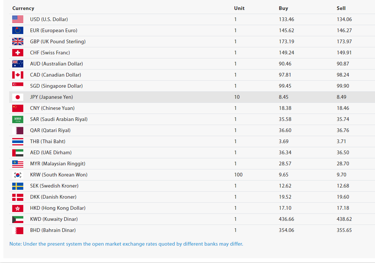
Task: Click the Saudi Arabian flag icon
Action: [x=18, y=119]
